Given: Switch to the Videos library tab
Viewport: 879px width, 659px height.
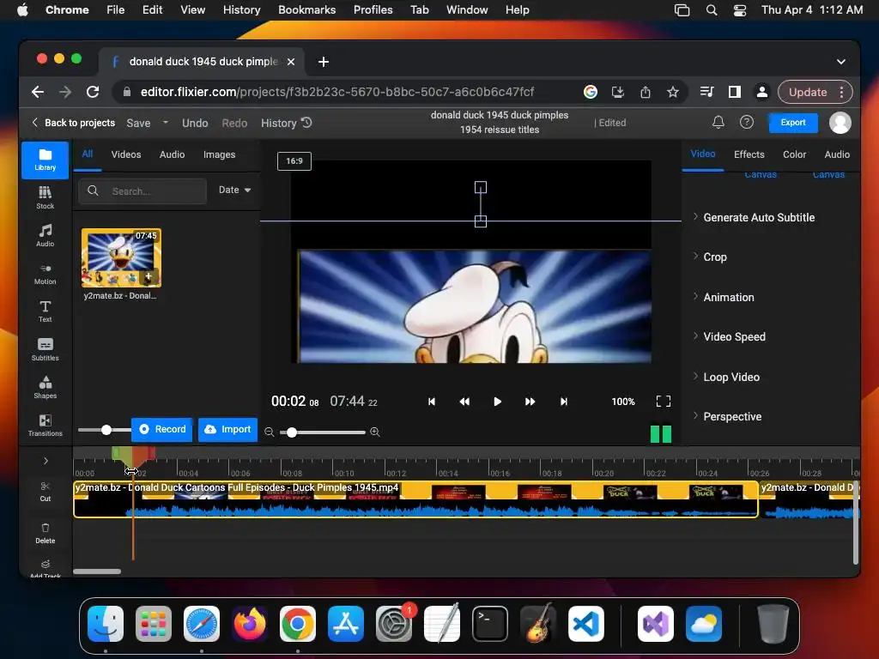Looking at the screenshot, I should pyautogui.click(x=126, y=154).
